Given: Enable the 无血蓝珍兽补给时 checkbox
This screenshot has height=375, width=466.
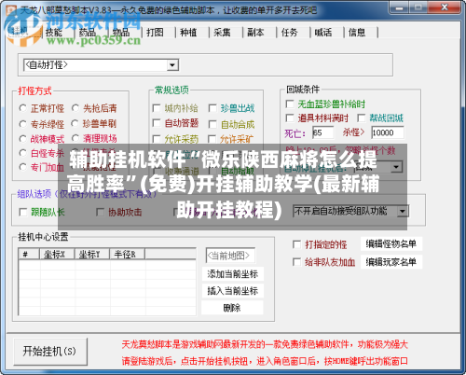Looking at the screenshot, I should point(290,104).
